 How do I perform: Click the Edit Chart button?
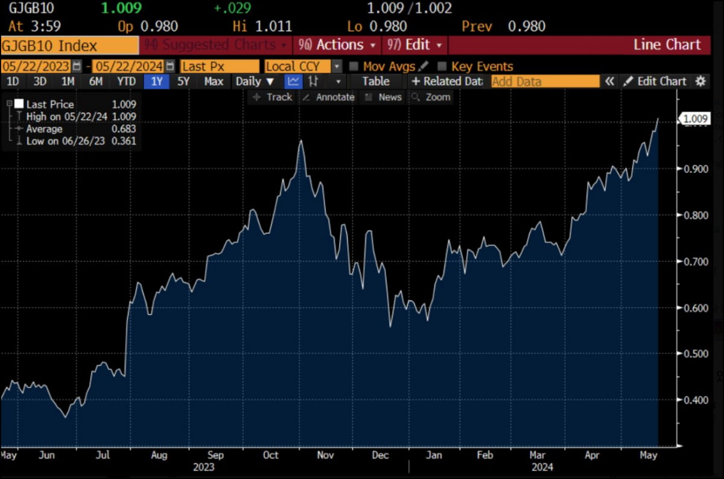tap(655, 81)
